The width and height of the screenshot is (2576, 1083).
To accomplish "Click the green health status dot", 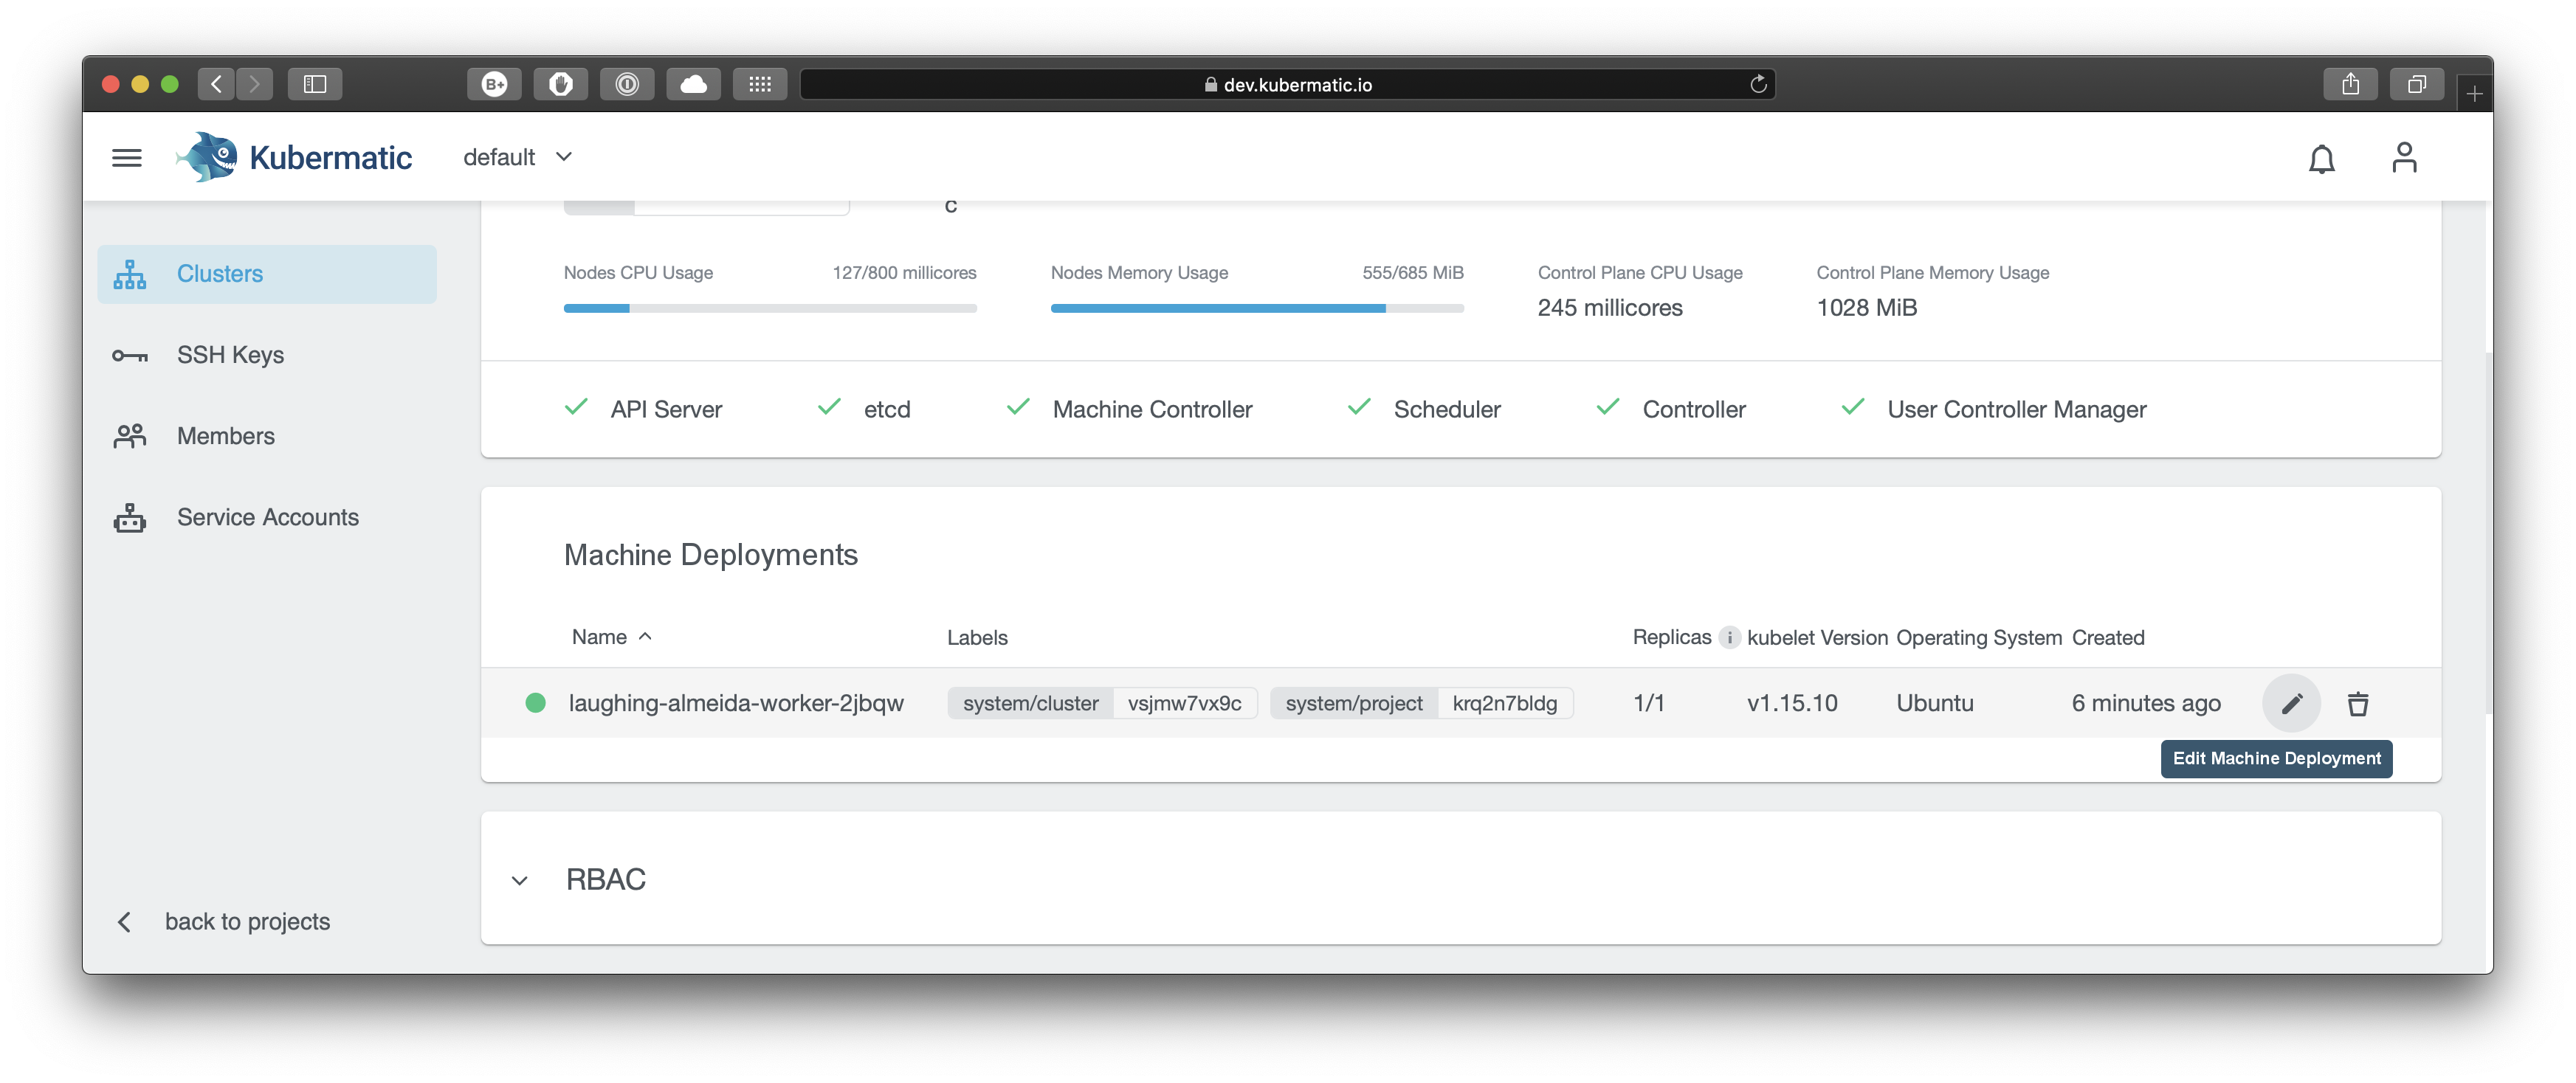I will [536, 702].
